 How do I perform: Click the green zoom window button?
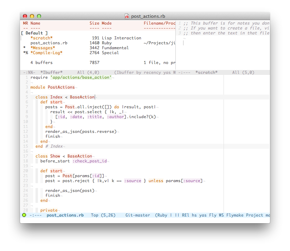pos(39,16)
